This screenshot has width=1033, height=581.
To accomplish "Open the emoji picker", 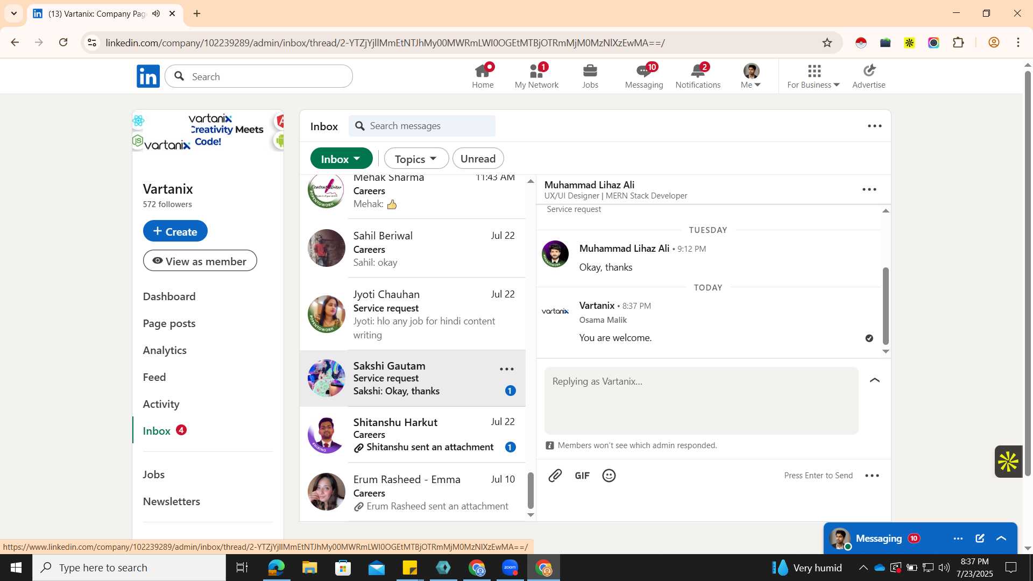I will [609, 476].
